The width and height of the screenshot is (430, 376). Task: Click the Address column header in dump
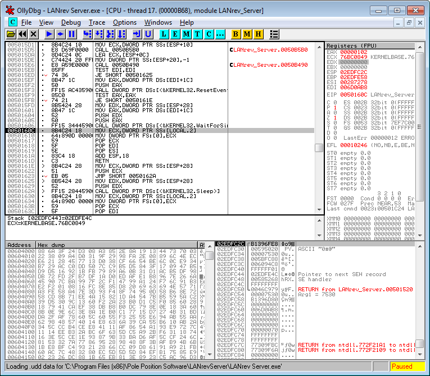tap(20, 245)
